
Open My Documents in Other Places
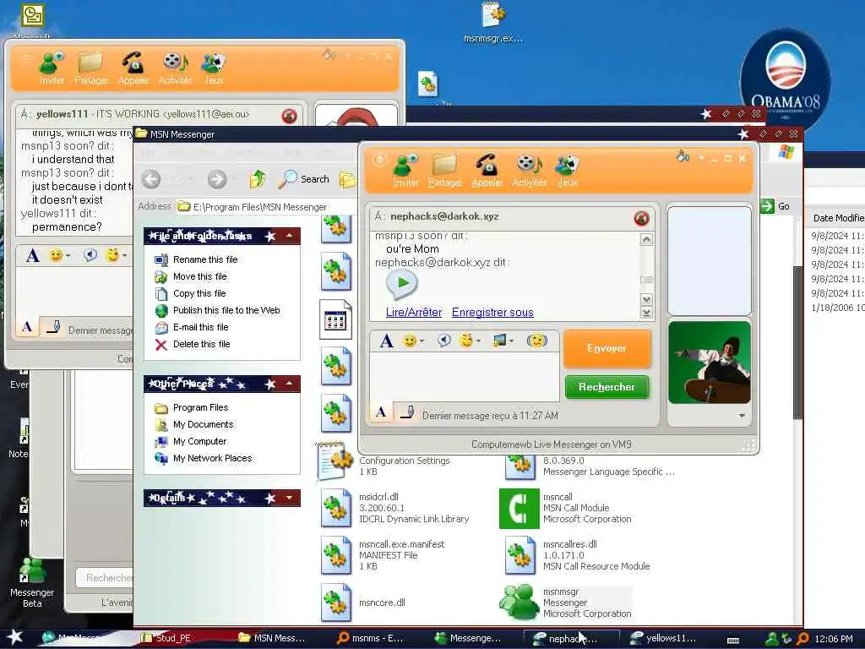(x=203, y=424)
